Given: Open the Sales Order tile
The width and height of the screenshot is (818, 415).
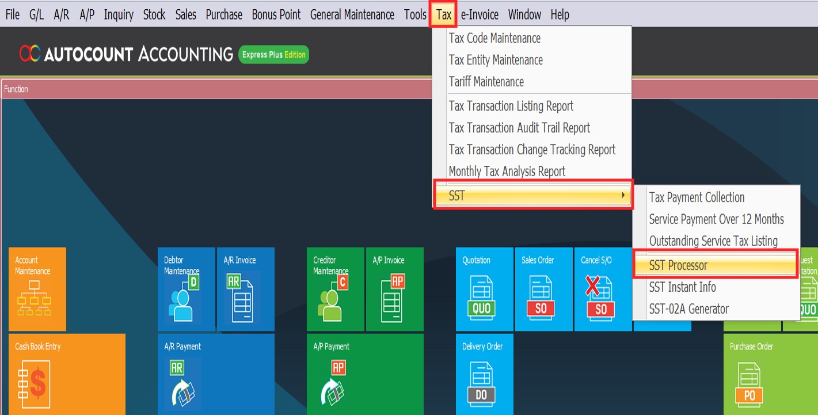Looking at the screenshot, I should [543, 289].
